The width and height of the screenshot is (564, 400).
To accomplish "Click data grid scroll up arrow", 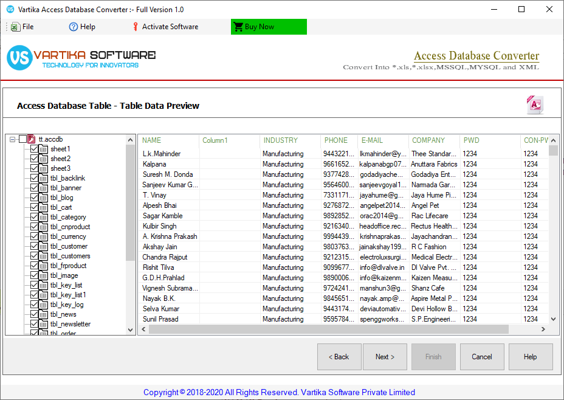I will (x=553, y=140).
